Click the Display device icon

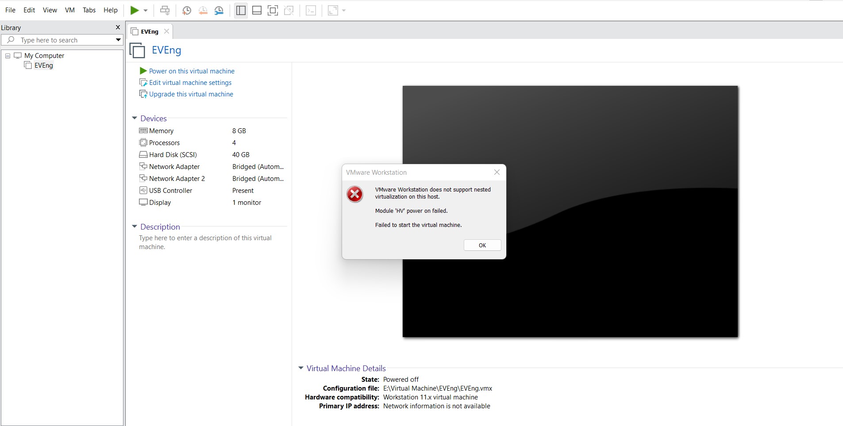point(143,202)
